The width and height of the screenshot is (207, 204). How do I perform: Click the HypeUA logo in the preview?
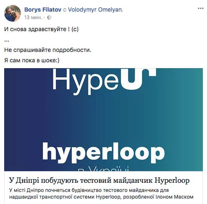[104, 81]
